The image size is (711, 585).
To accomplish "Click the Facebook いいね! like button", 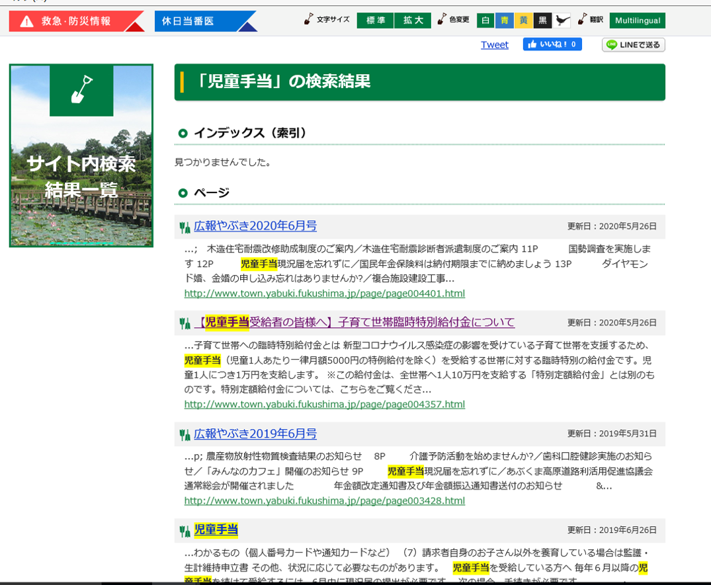I will point(552,44).
